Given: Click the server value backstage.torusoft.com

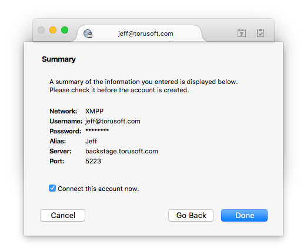Looking at the screenshot, I should pos(122,151).
